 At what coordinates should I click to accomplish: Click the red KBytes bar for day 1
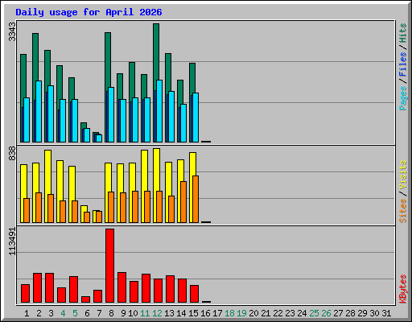[25, 293]
